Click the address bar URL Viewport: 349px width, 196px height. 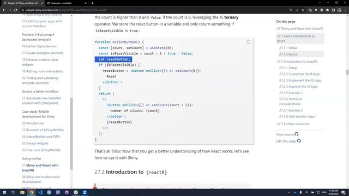tap(66, 10)
